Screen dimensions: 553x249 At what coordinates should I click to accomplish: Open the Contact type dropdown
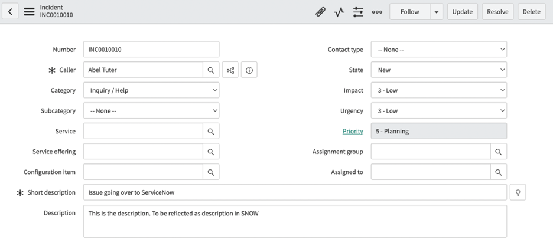click(438, 50)
